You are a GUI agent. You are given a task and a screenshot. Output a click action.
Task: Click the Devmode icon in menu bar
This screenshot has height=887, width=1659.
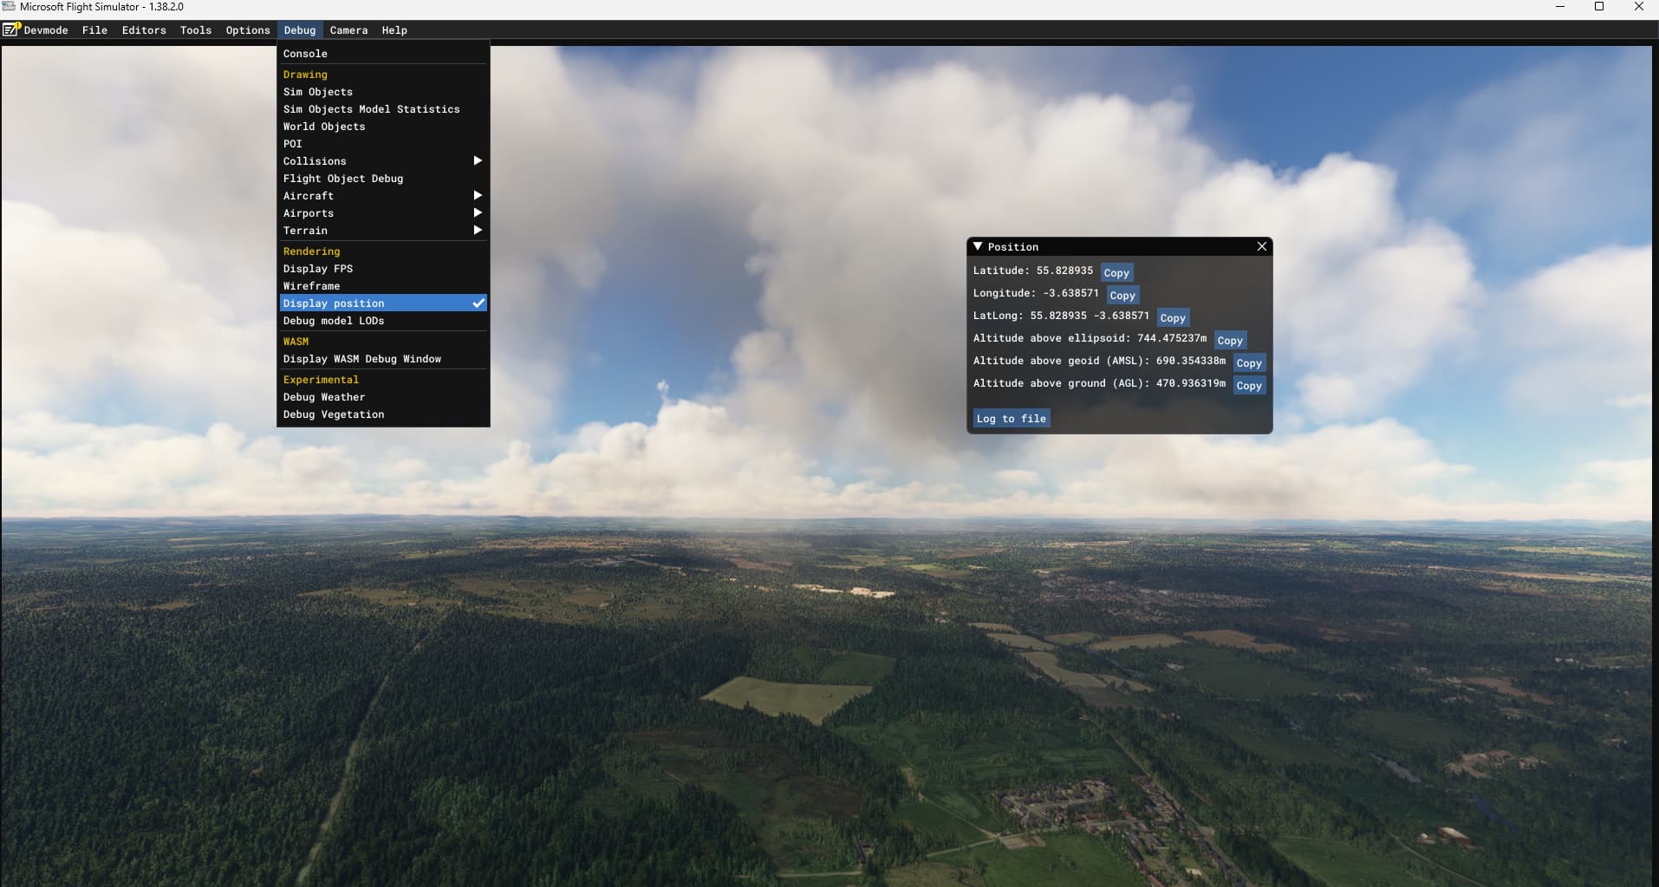[x=11, y=29]
